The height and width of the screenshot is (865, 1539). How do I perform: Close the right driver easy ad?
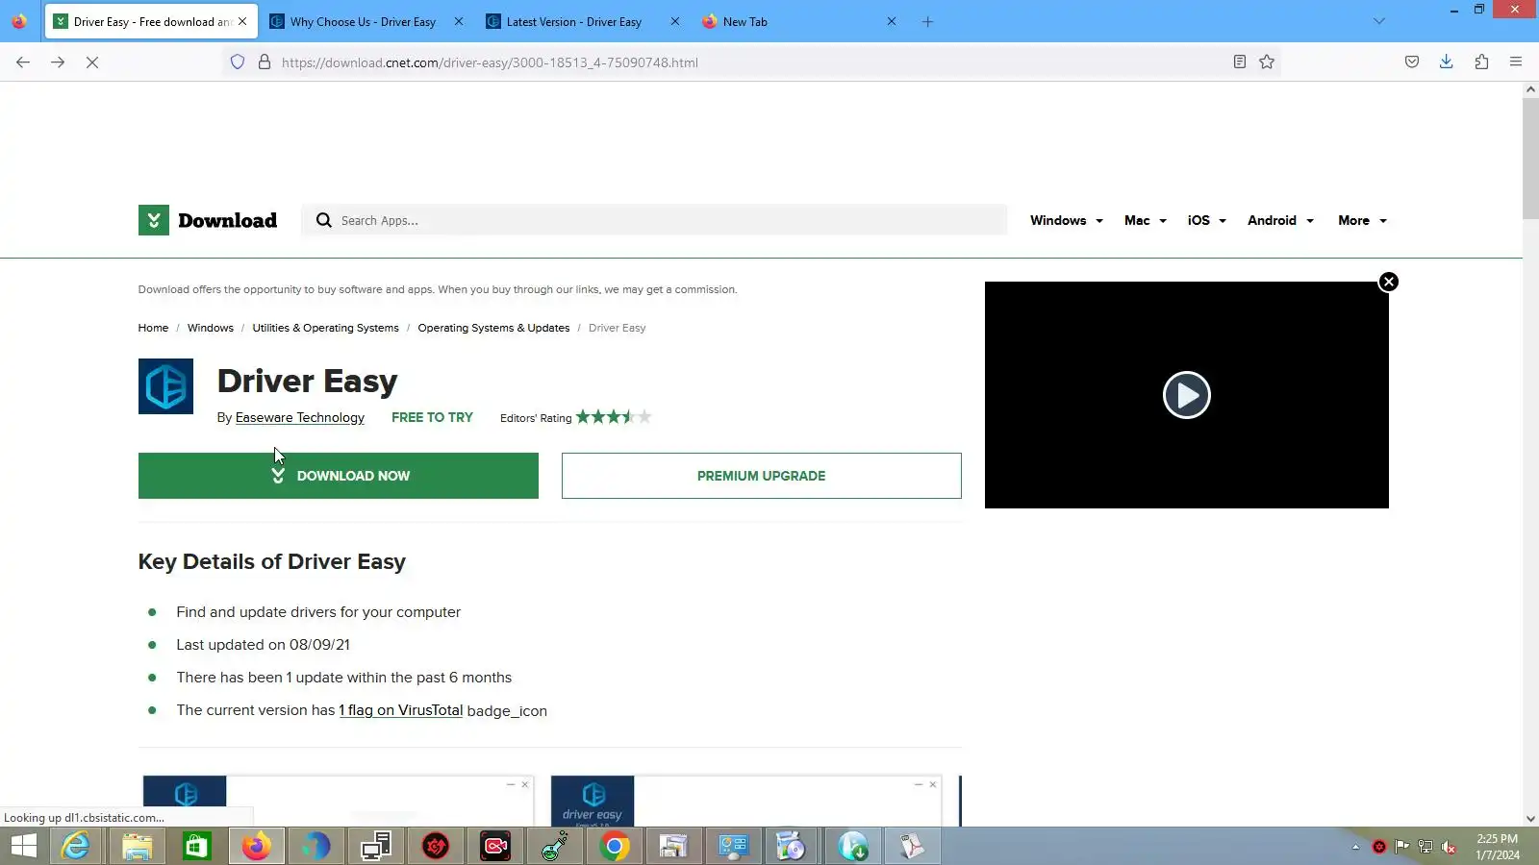933,785
